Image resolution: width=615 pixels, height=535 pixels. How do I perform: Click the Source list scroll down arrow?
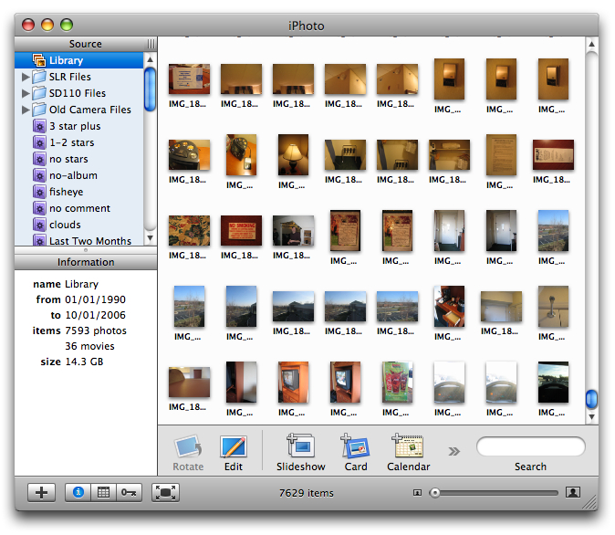click(150, 238)
